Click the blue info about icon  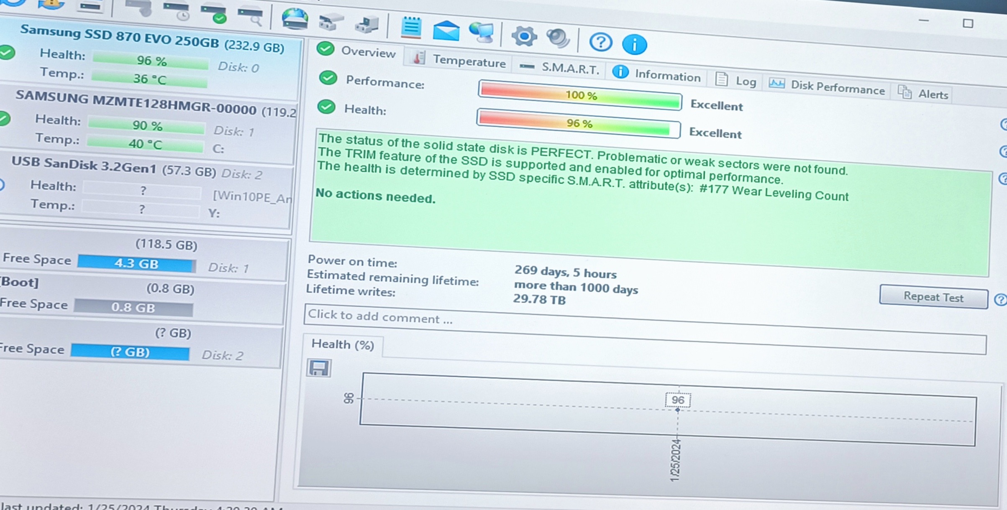pyautogui.click(x=634, y=44)
